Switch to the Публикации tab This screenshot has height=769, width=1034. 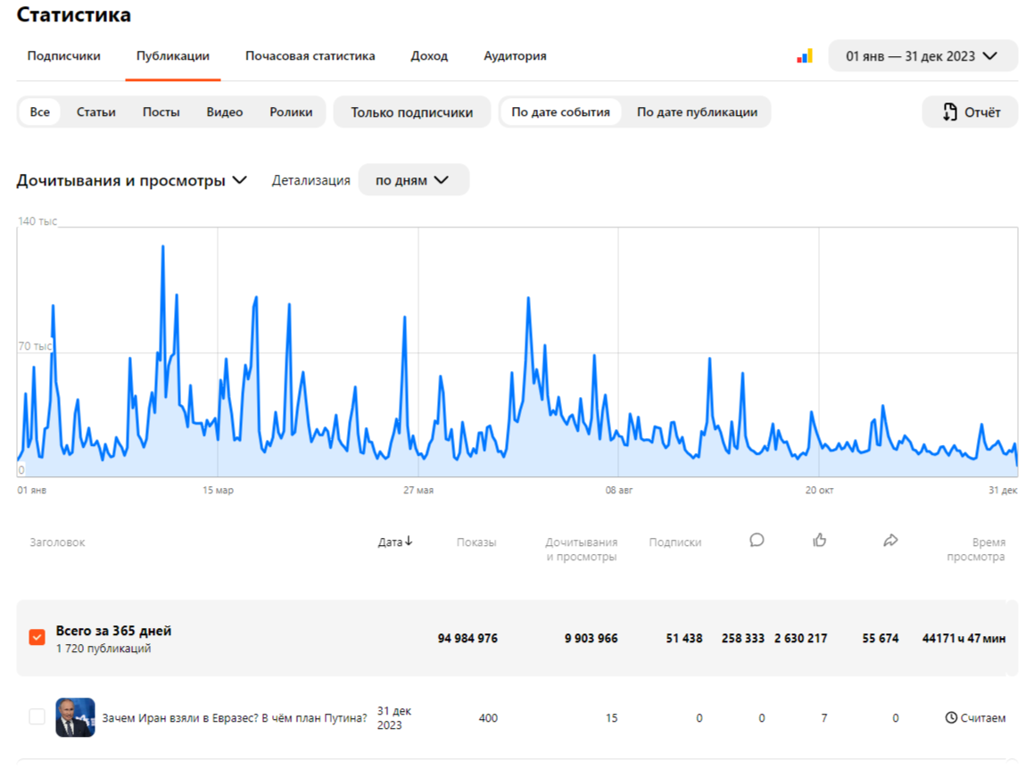click(x=173, y=56)
